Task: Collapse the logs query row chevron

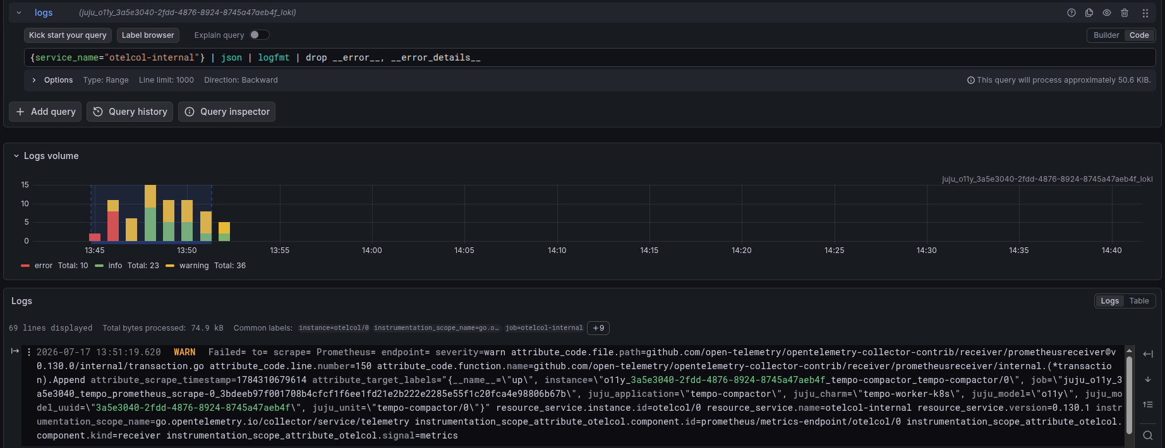Action: [19, 13]
